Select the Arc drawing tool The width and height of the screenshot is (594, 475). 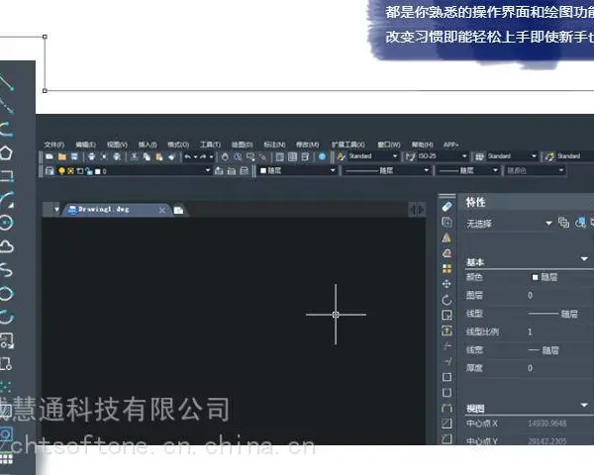pos(6,200)
